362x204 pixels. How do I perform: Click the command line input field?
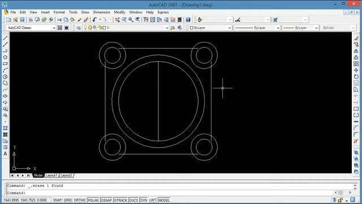point(170,193)
